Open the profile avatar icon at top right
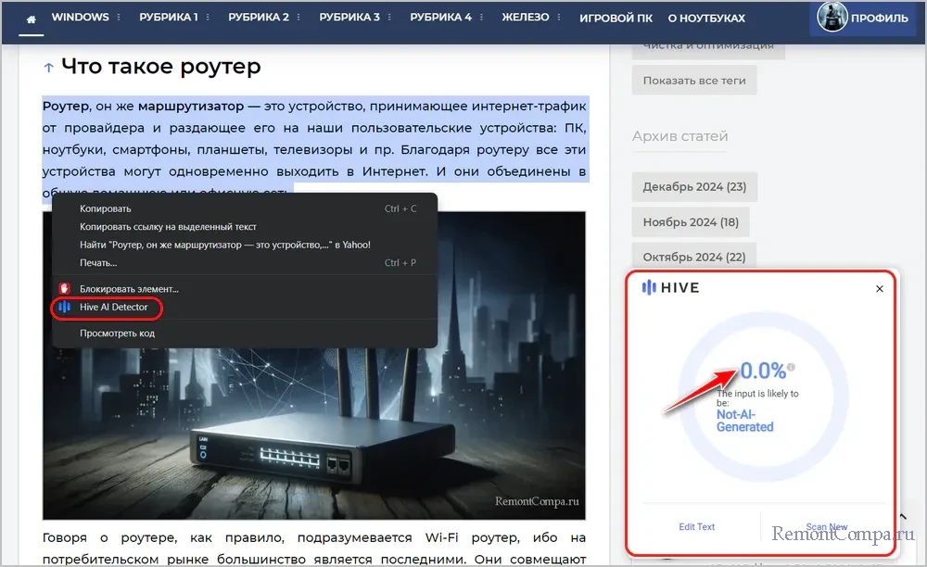 click(832, 16)
